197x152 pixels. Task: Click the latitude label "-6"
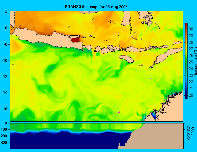point(6,28)
